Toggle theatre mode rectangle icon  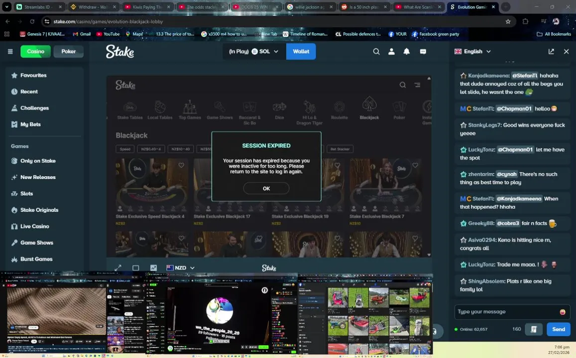[135, 268]
